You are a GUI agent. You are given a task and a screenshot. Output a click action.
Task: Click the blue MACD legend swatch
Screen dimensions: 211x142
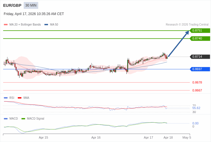pos(6,119)
